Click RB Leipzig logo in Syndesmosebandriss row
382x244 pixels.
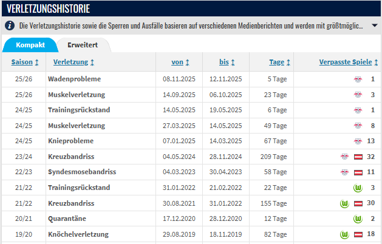click(x=344, y=172)
